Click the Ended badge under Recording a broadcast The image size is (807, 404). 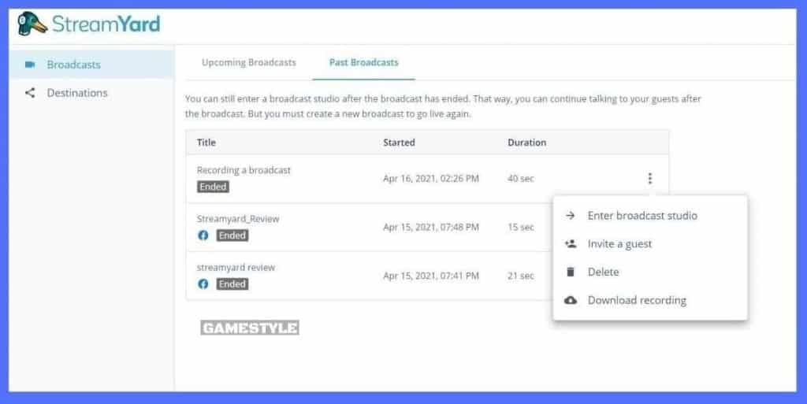pos(213,187)
